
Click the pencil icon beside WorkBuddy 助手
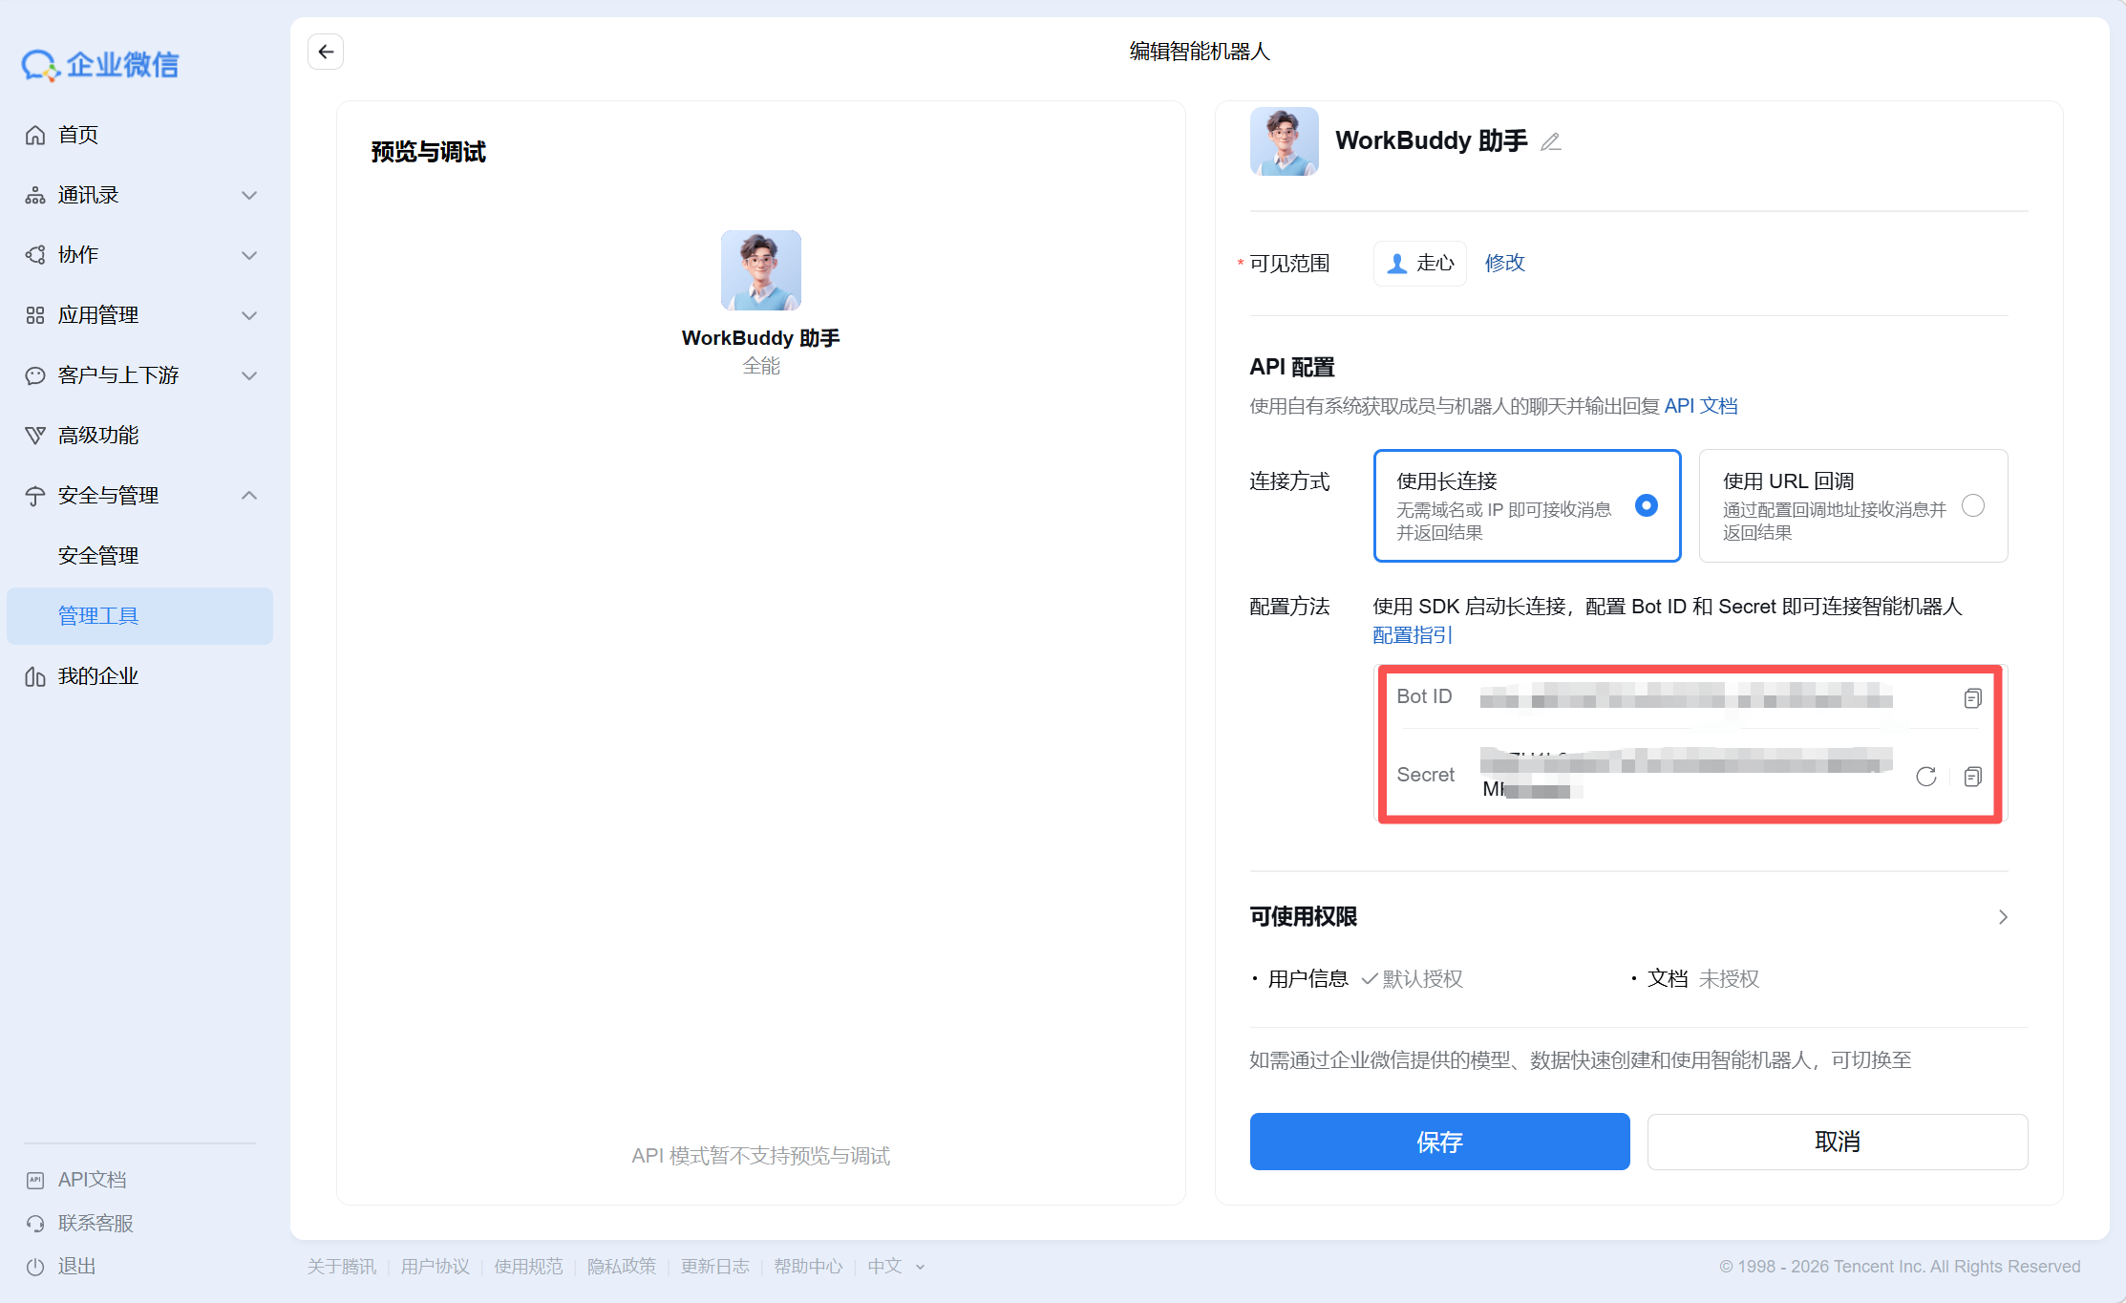pyautogui.click(x=1551, y=142)
